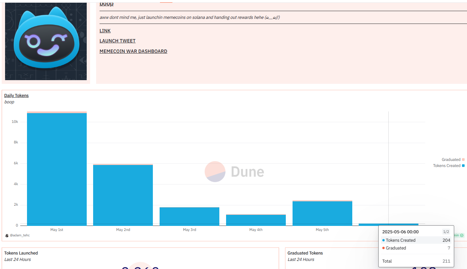This screenshot has width=467, height=269.
Task: Open the MEMECOIN WAR DASHBOARD link
Action: [133, 51]
